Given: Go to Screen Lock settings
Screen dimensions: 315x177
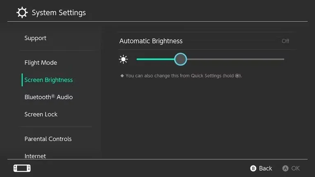Looking at the screenshot, I should pos(41,115).
